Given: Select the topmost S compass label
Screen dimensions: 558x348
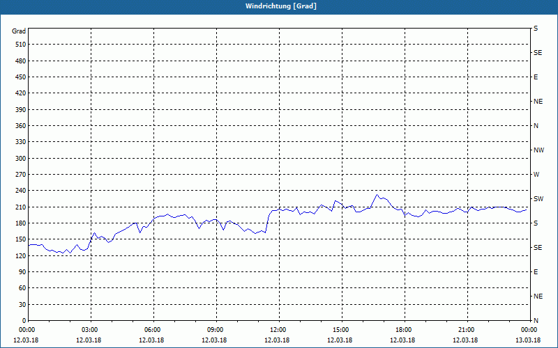Looking at the screenshot, I should (x=536, y=29).
